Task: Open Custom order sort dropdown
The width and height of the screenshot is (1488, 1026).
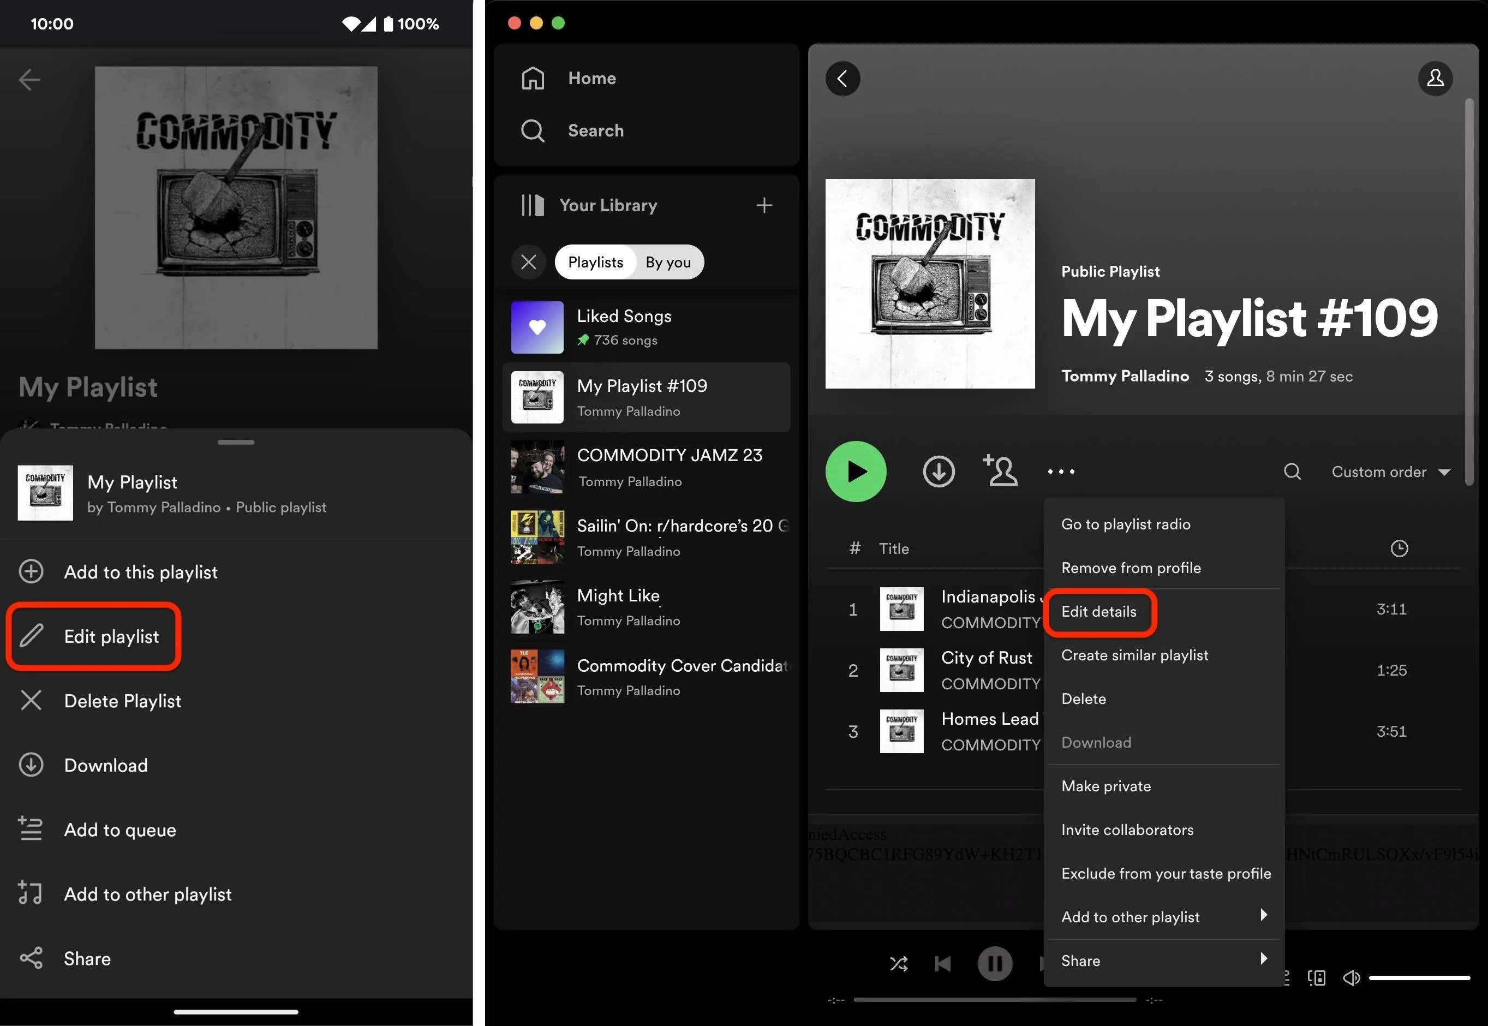Action: click(1390, 472)
